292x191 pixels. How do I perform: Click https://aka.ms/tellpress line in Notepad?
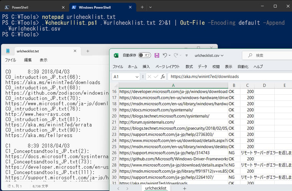click(39, 135)
